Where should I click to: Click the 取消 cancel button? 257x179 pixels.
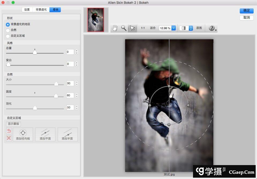[247, 18]
